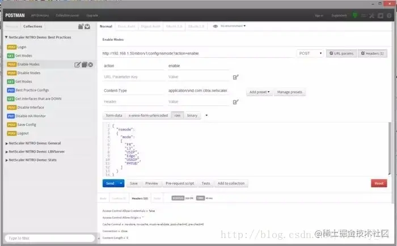Click the Tests button

tap(206, 183)
